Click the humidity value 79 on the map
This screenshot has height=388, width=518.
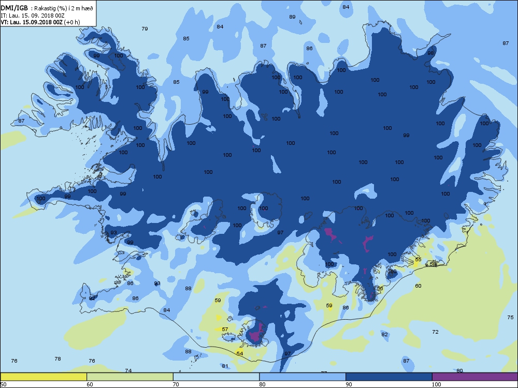[x=145, y=28]
